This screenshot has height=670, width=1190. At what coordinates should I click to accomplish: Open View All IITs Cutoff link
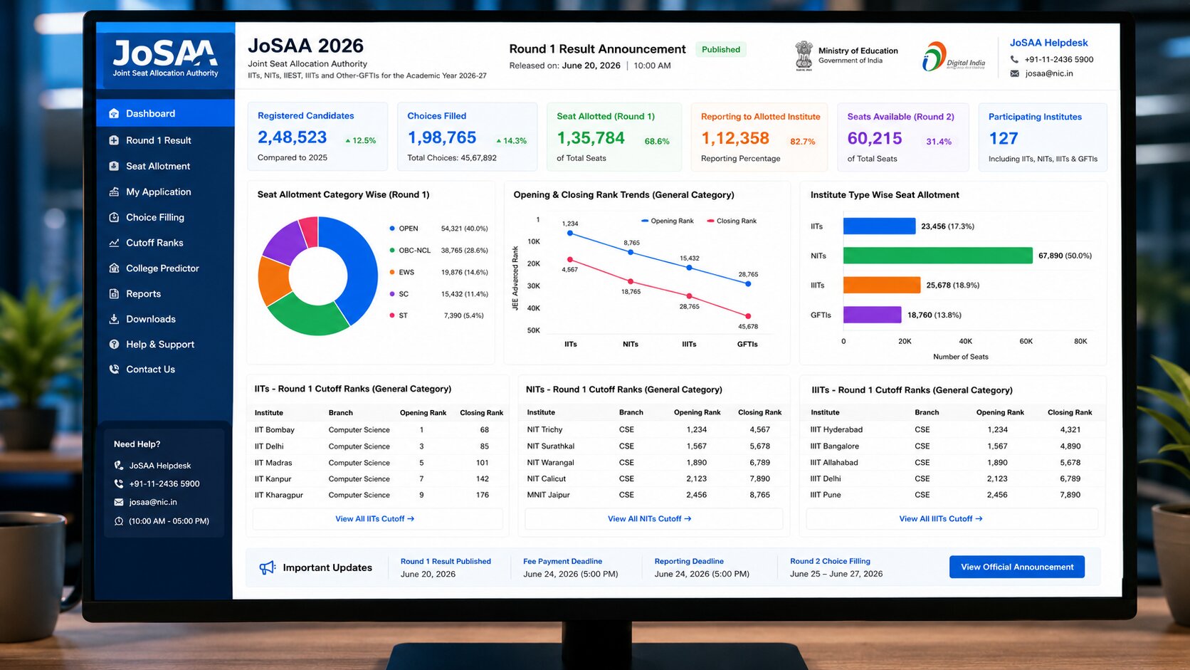tap(375, 519)
